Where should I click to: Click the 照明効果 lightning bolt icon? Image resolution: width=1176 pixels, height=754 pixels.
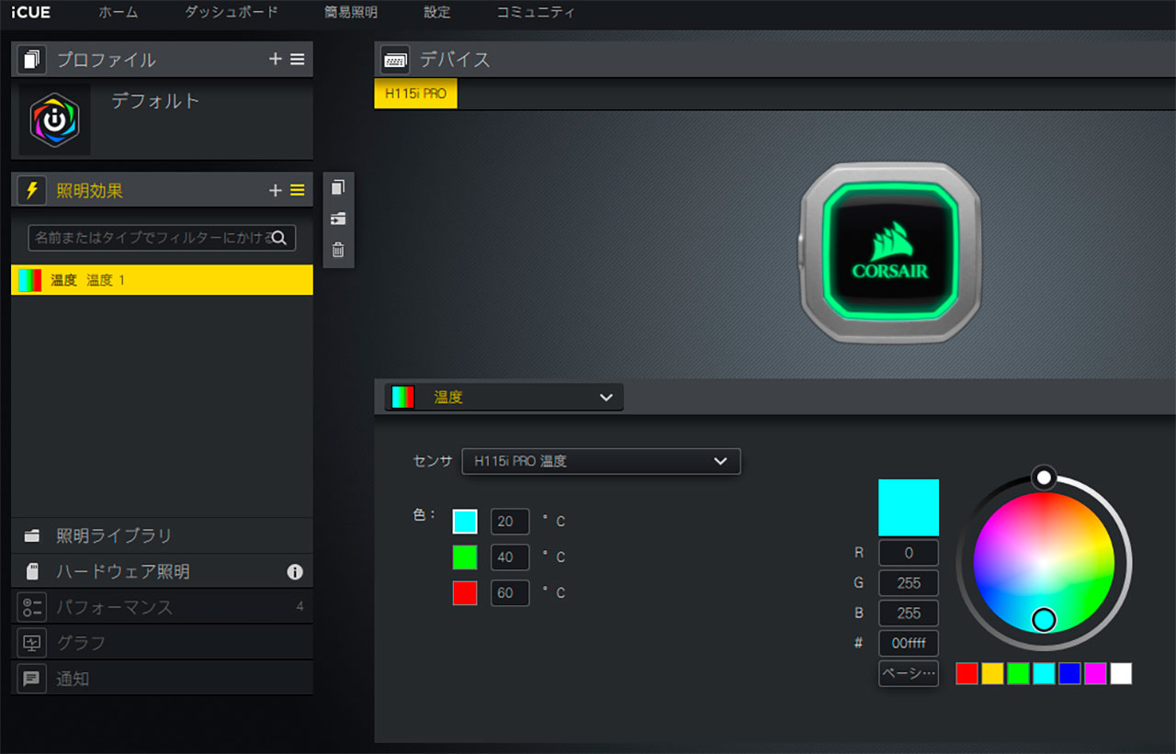tap(32, 190)
